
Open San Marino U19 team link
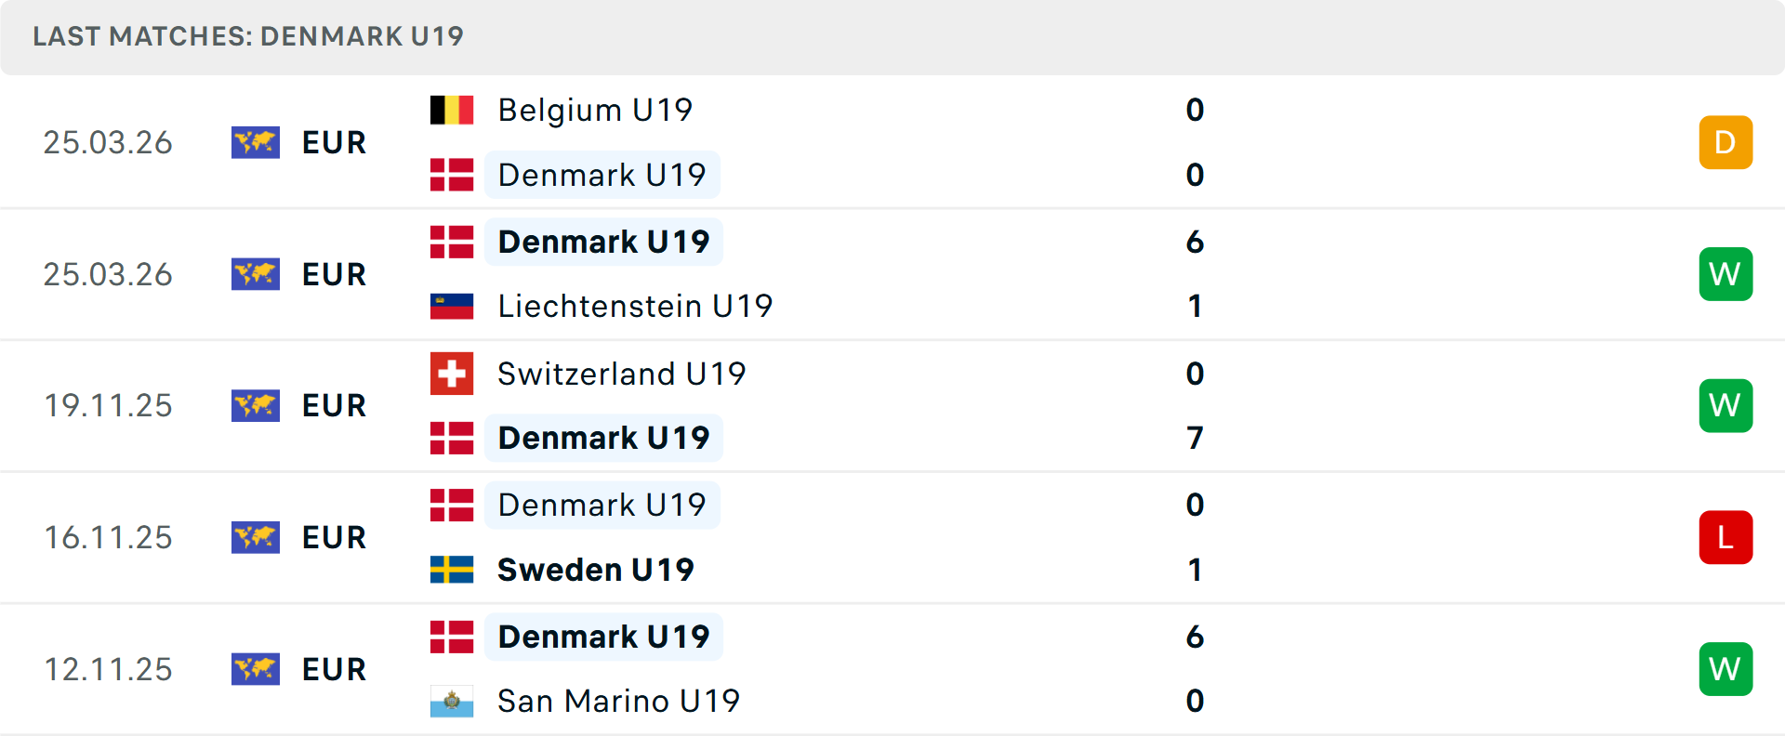[618, 701]
